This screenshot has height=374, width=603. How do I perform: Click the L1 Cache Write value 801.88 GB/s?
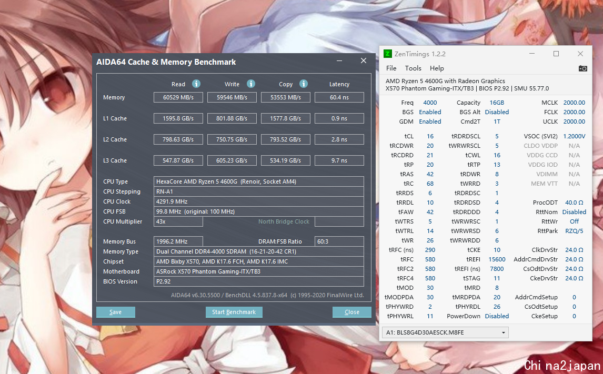232,118
